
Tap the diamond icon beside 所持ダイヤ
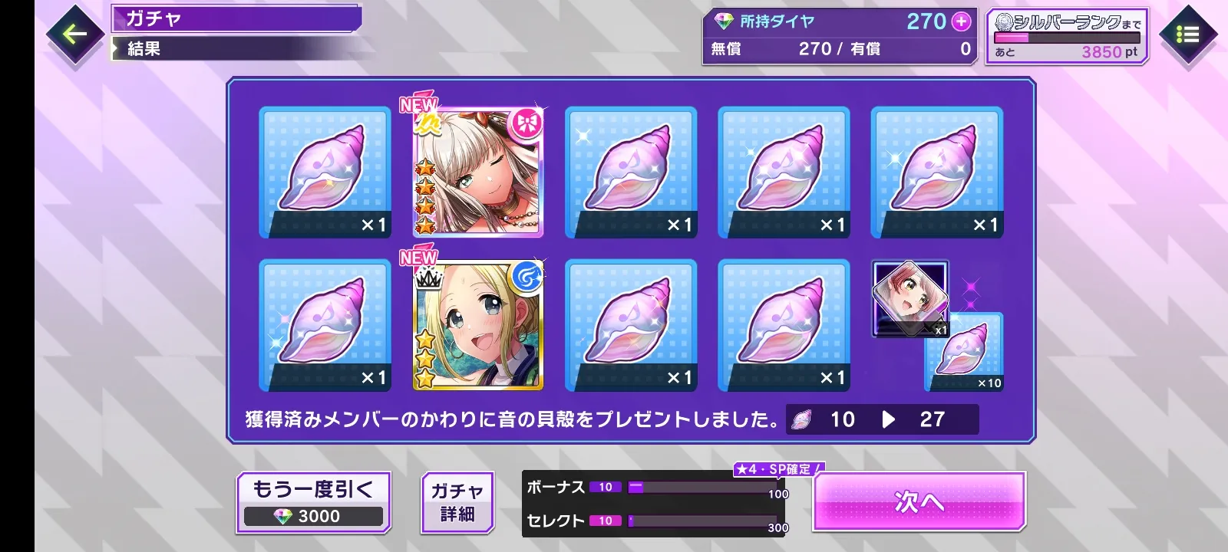point(724,21)
